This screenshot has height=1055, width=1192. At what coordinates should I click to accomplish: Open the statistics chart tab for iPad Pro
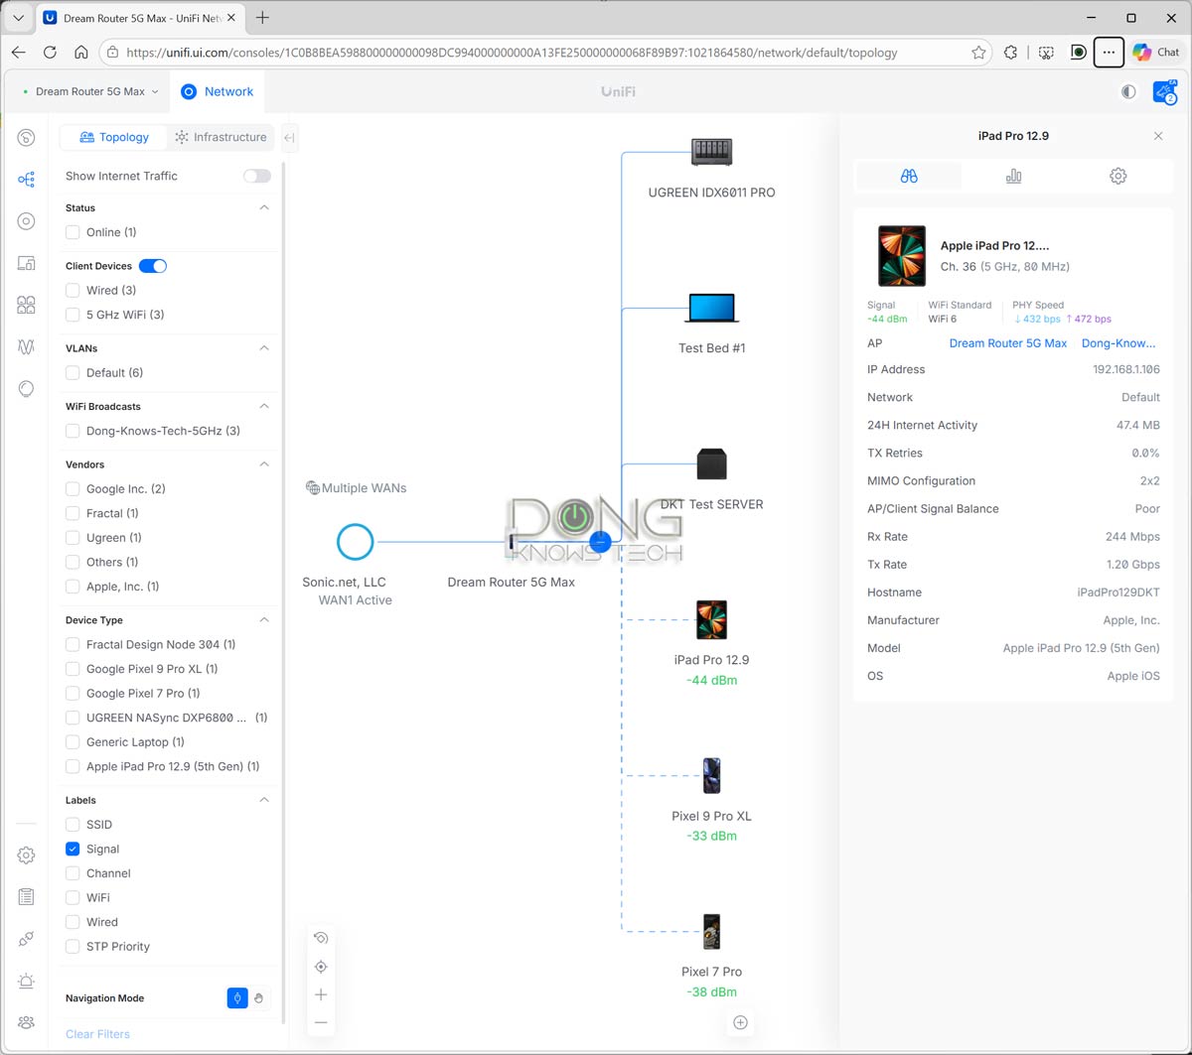point(1013,176)
